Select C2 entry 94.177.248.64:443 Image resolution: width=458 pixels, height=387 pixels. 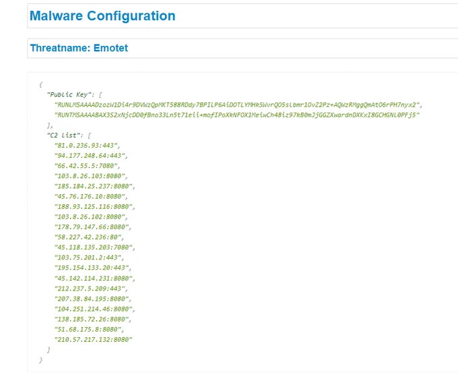90,156
